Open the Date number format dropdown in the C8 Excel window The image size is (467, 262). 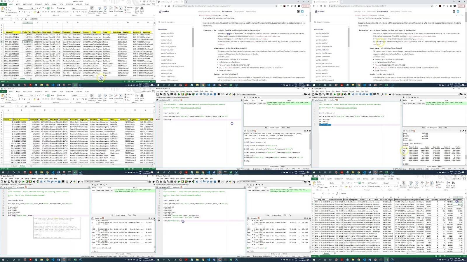pyautogui.click(x=86, y=8)
